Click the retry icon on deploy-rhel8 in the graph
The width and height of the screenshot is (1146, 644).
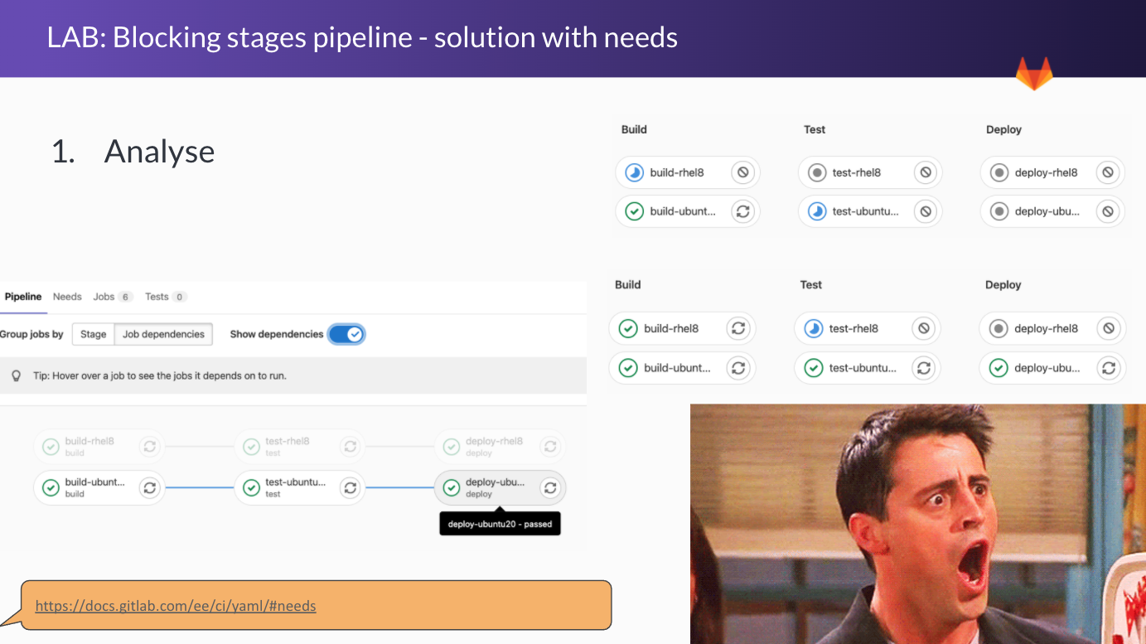pyautogui.click(x=550, y=446)
